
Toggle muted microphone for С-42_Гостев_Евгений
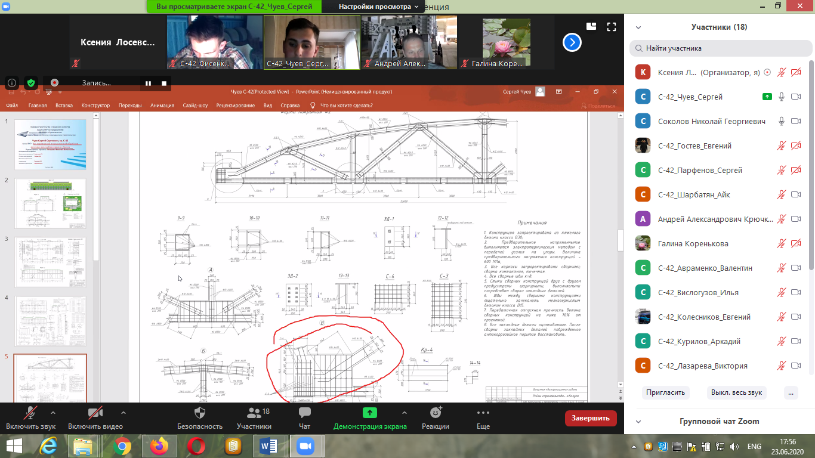781,146
